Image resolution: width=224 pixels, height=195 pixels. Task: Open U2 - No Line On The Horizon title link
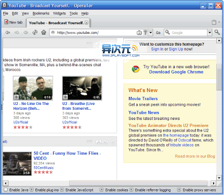(x=31, y=106)
